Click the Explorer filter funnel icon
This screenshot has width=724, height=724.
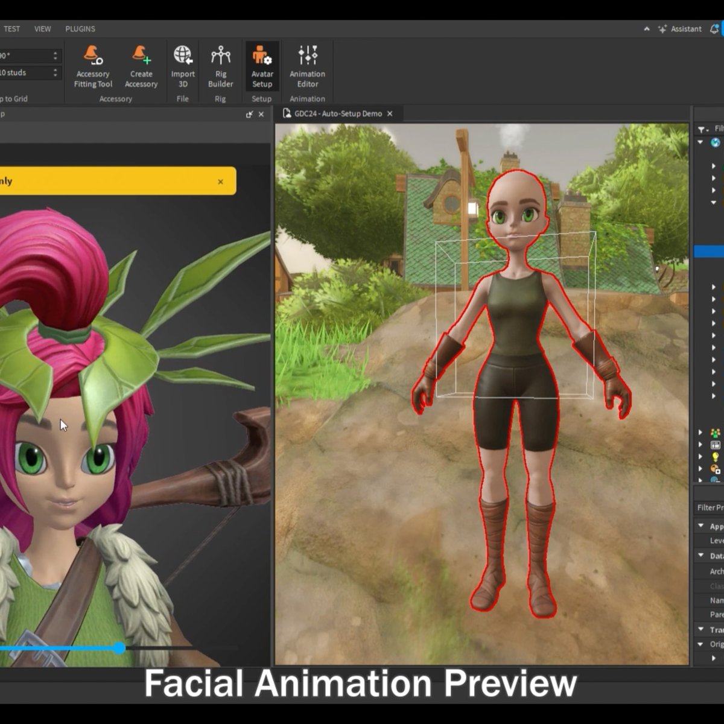pyautogui.click(x=702, y=129)
